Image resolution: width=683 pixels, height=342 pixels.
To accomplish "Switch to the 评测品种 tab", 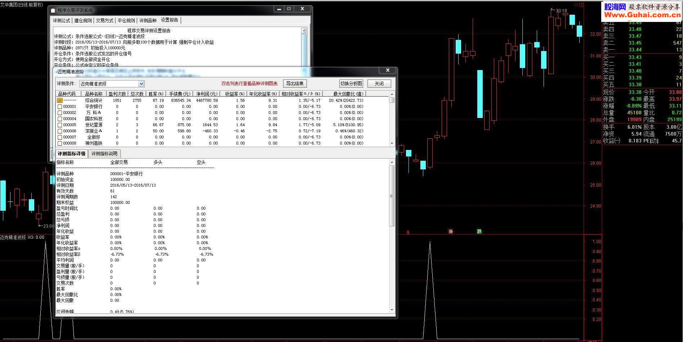I will click(148, 20).
